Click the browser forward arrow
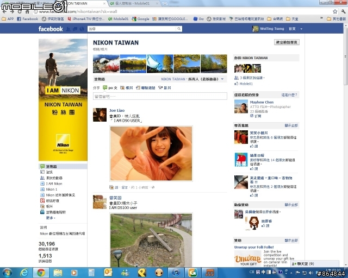 coord(12,11)
